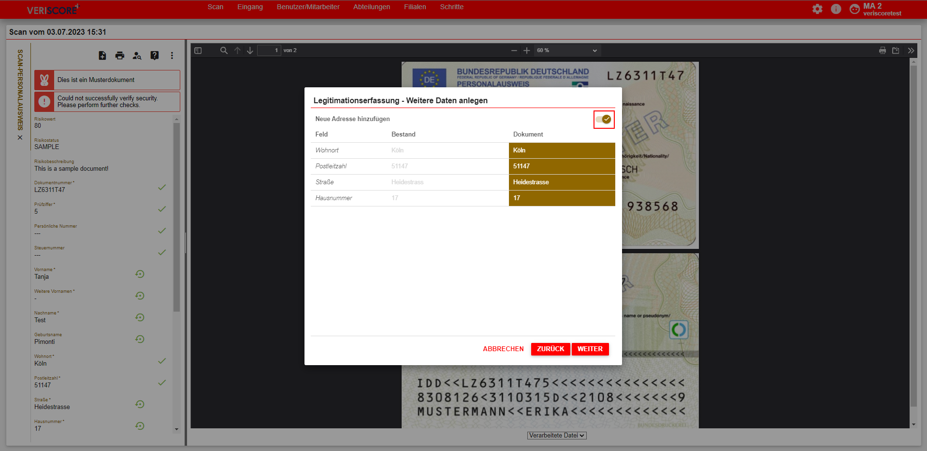This screenshot has width=927, height=451.
Task: Zoom in with the plus icon
Action: (x=527, y=50)
